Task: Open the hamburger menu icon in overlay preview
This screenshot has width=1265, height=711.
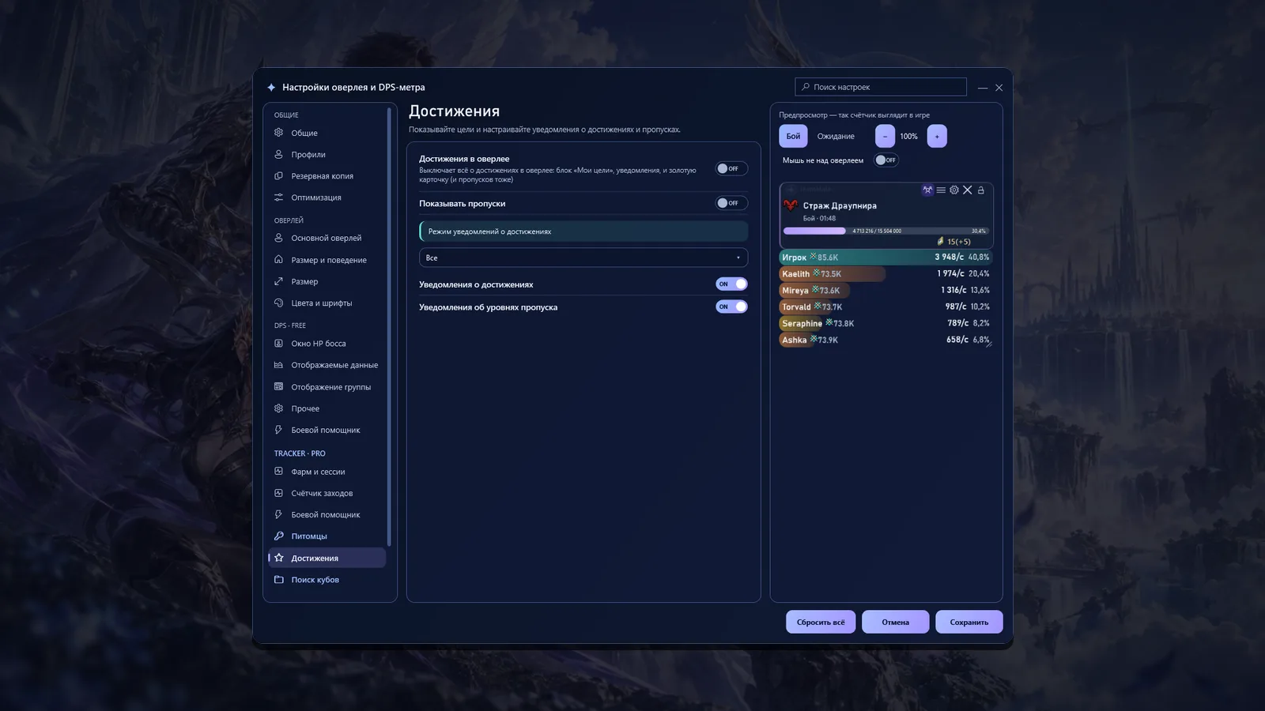Action: [941, 190]
